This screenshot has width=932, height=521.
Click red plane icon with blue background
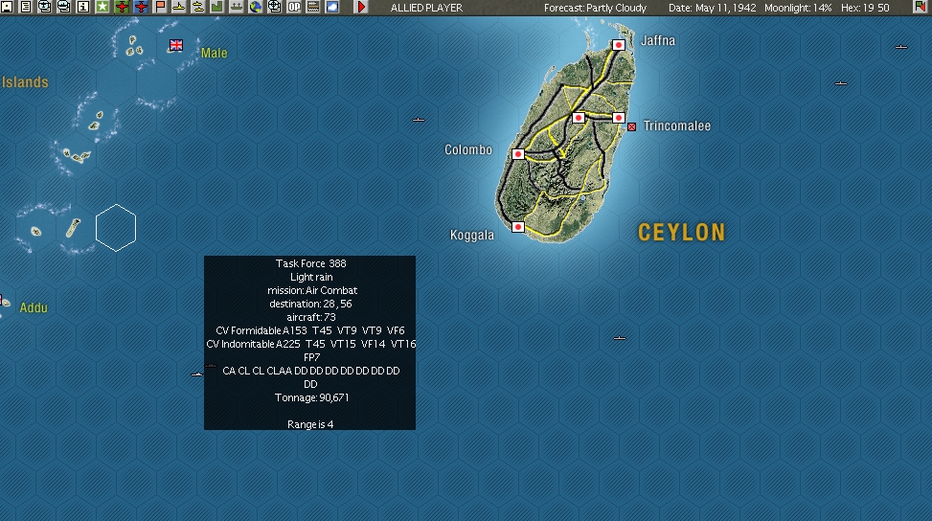click(x=141, y=7)
